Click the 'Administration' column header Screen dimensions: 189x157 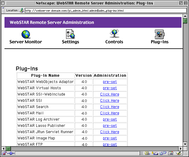[110, 76]
